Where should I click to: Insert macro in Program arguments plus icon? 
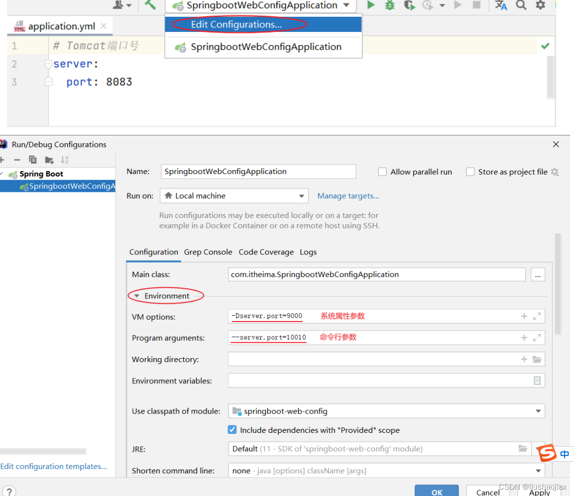click(x=524, y=338)
